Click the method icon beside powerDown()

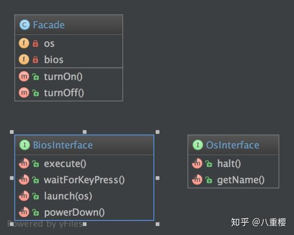pos(24,212)
